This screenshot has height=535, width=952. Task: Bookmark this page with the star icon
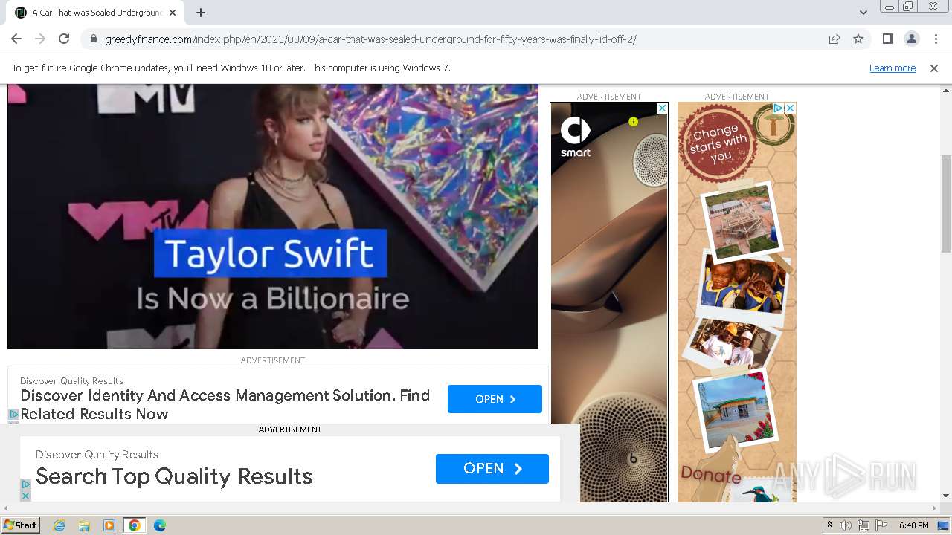point(858,39)
